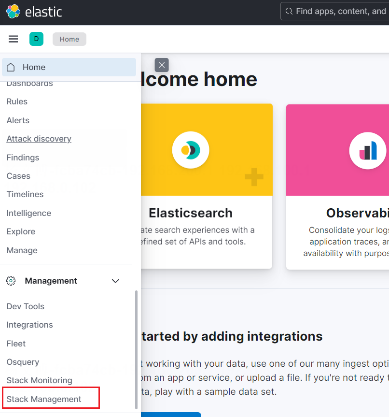Click the Elastic logo icon
Viewport: 389px width, 417px height.
(x=13, y=11)
